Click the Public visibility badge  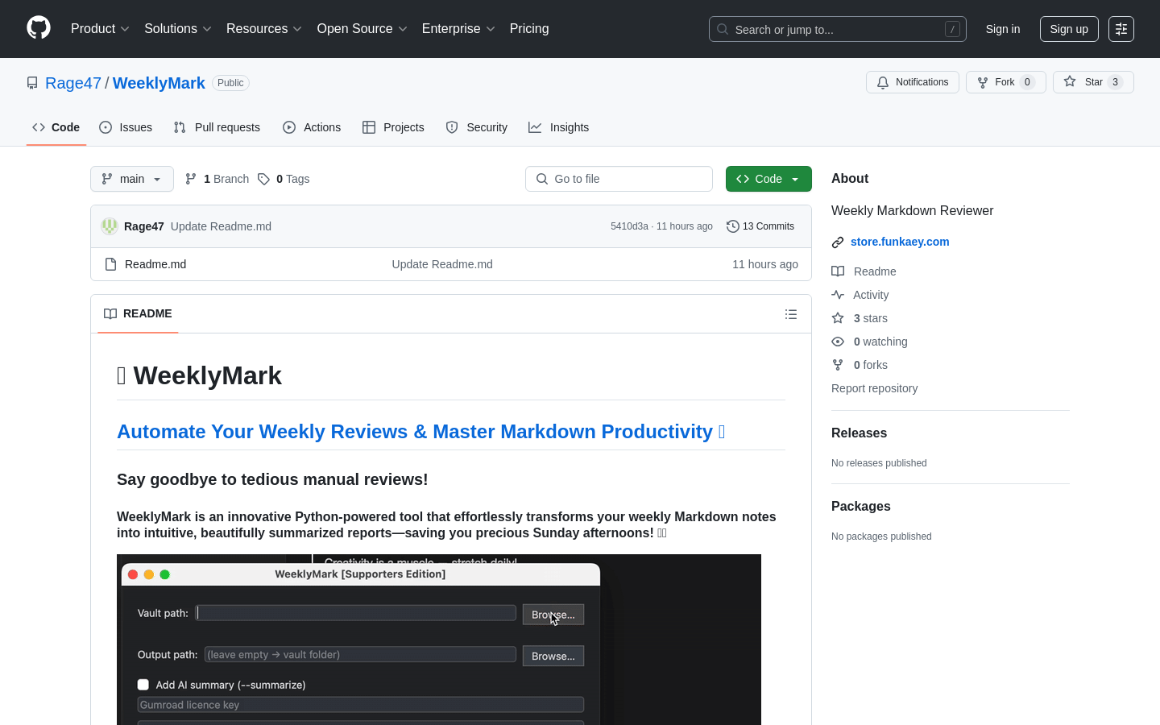click(x=230, y=83)
